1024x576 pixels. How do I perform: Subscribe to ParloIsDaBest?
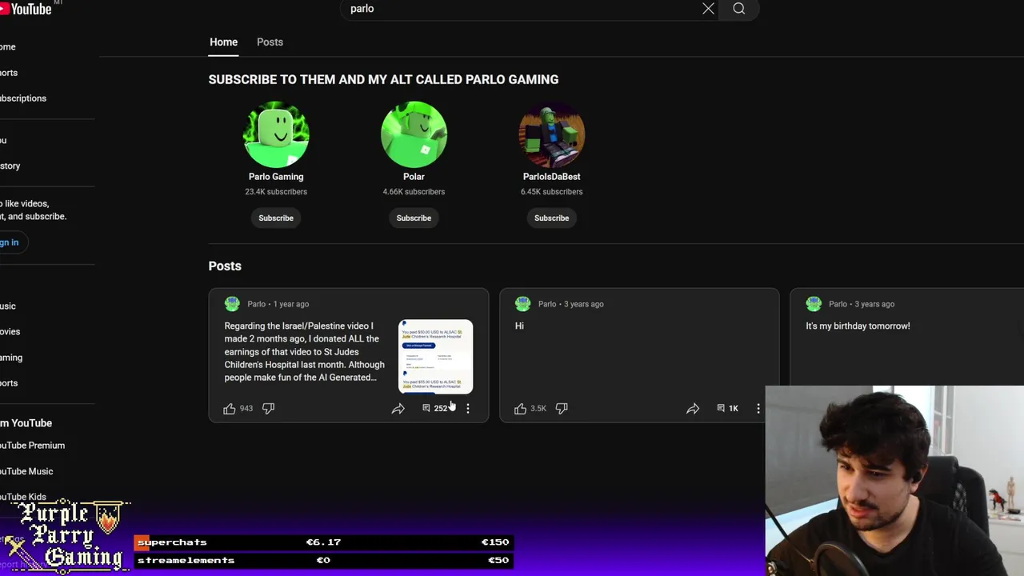[551, 218]
